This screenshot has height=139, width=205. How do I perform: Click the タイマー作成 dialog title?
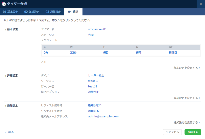coord(17,4)
